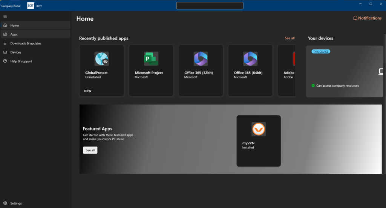Screen dimensions: 386x208
Task: Click See all for recently published apps
Action: pos(289,38)
